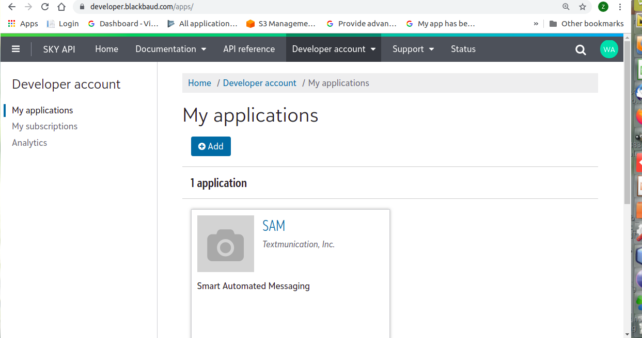Open the Dashboard - Vi... bookmark
Viewport: 642px width, 338px height.
[123, 23]
